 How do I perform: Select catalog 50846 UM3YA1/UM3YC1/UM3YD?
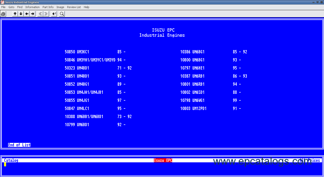pyautogui.click(x=95, y=60)
